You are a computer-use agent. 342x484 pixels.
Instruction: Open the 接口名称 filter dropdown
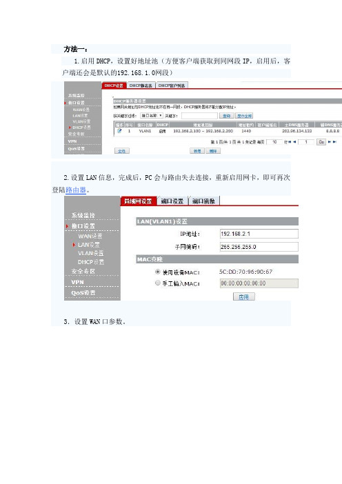[x=152, y=115]
